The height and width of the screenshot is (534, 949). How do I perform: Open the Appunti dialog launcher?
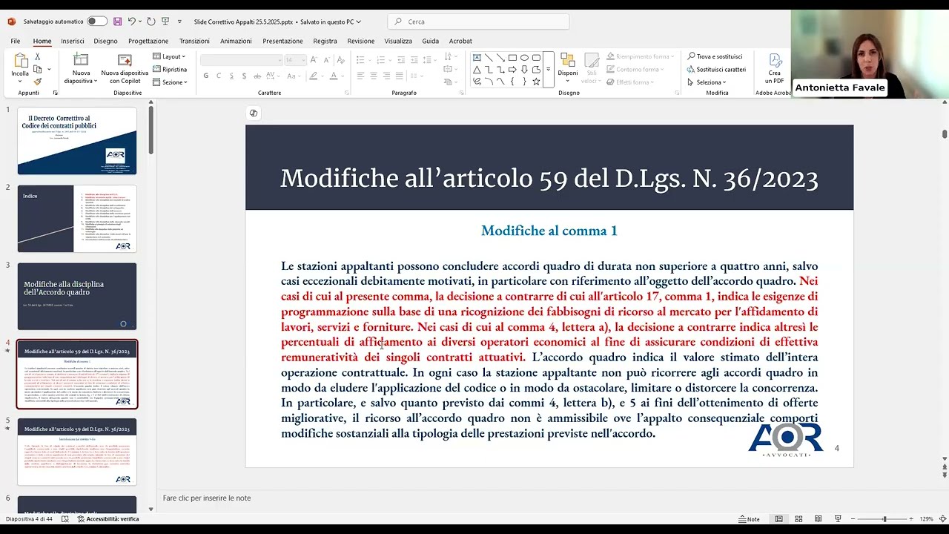click(x=55, y=93)
